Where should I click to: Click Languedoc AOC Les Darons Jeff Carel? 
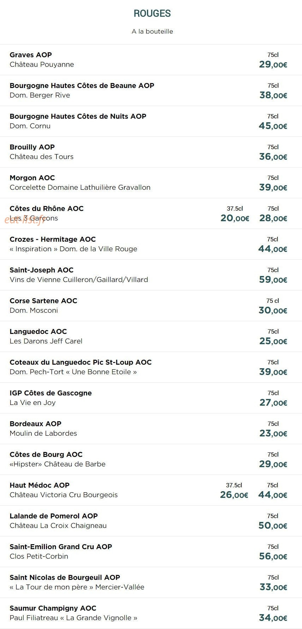151,336
